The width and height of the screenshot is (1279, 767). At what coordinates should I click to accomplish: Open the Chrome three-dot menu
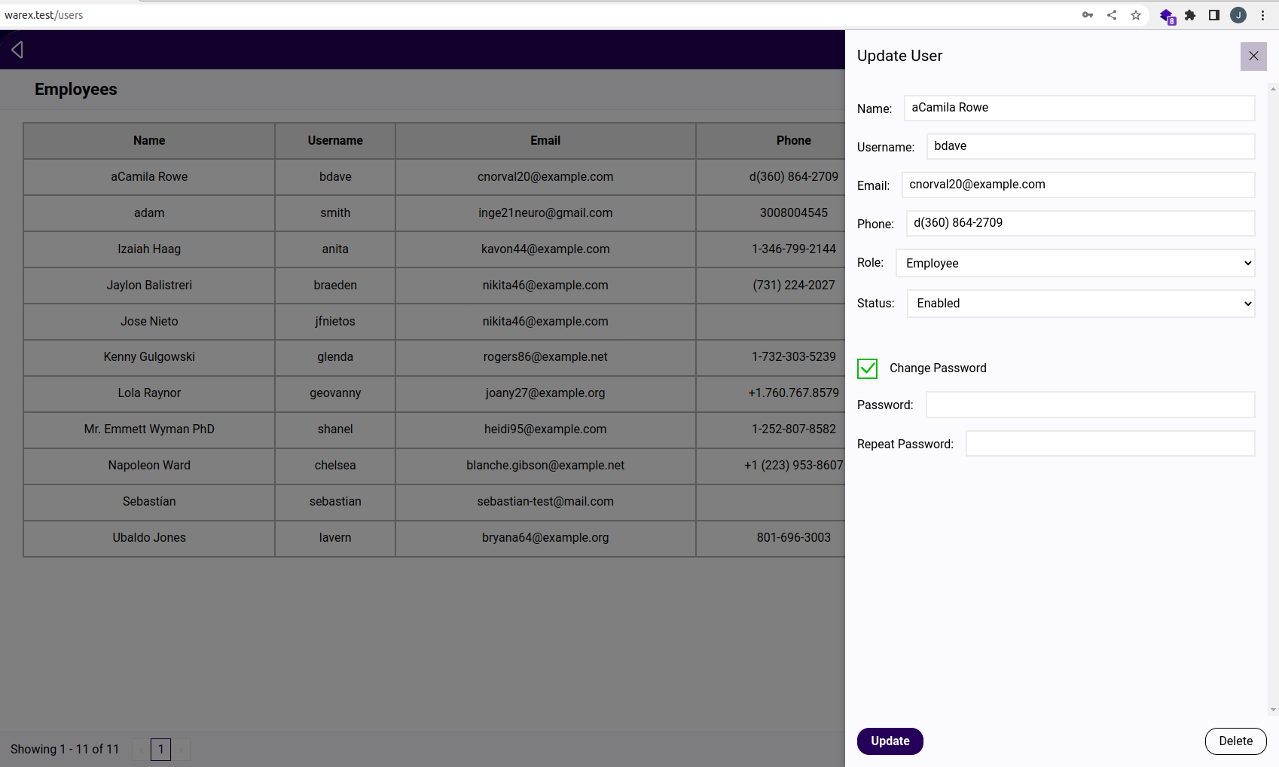coord(1262,15)
